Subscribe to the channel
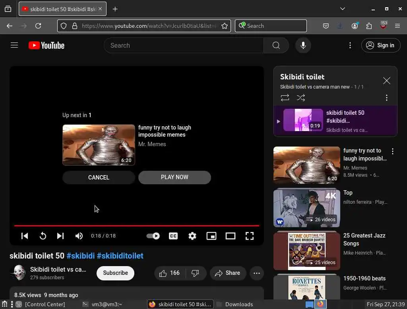Image resolution: width=407 pixels, height=309 pixels. (115, 273)
